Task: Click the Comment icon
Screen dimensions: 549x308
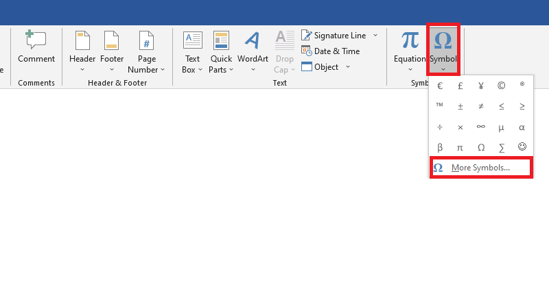Action: point(36,41)
